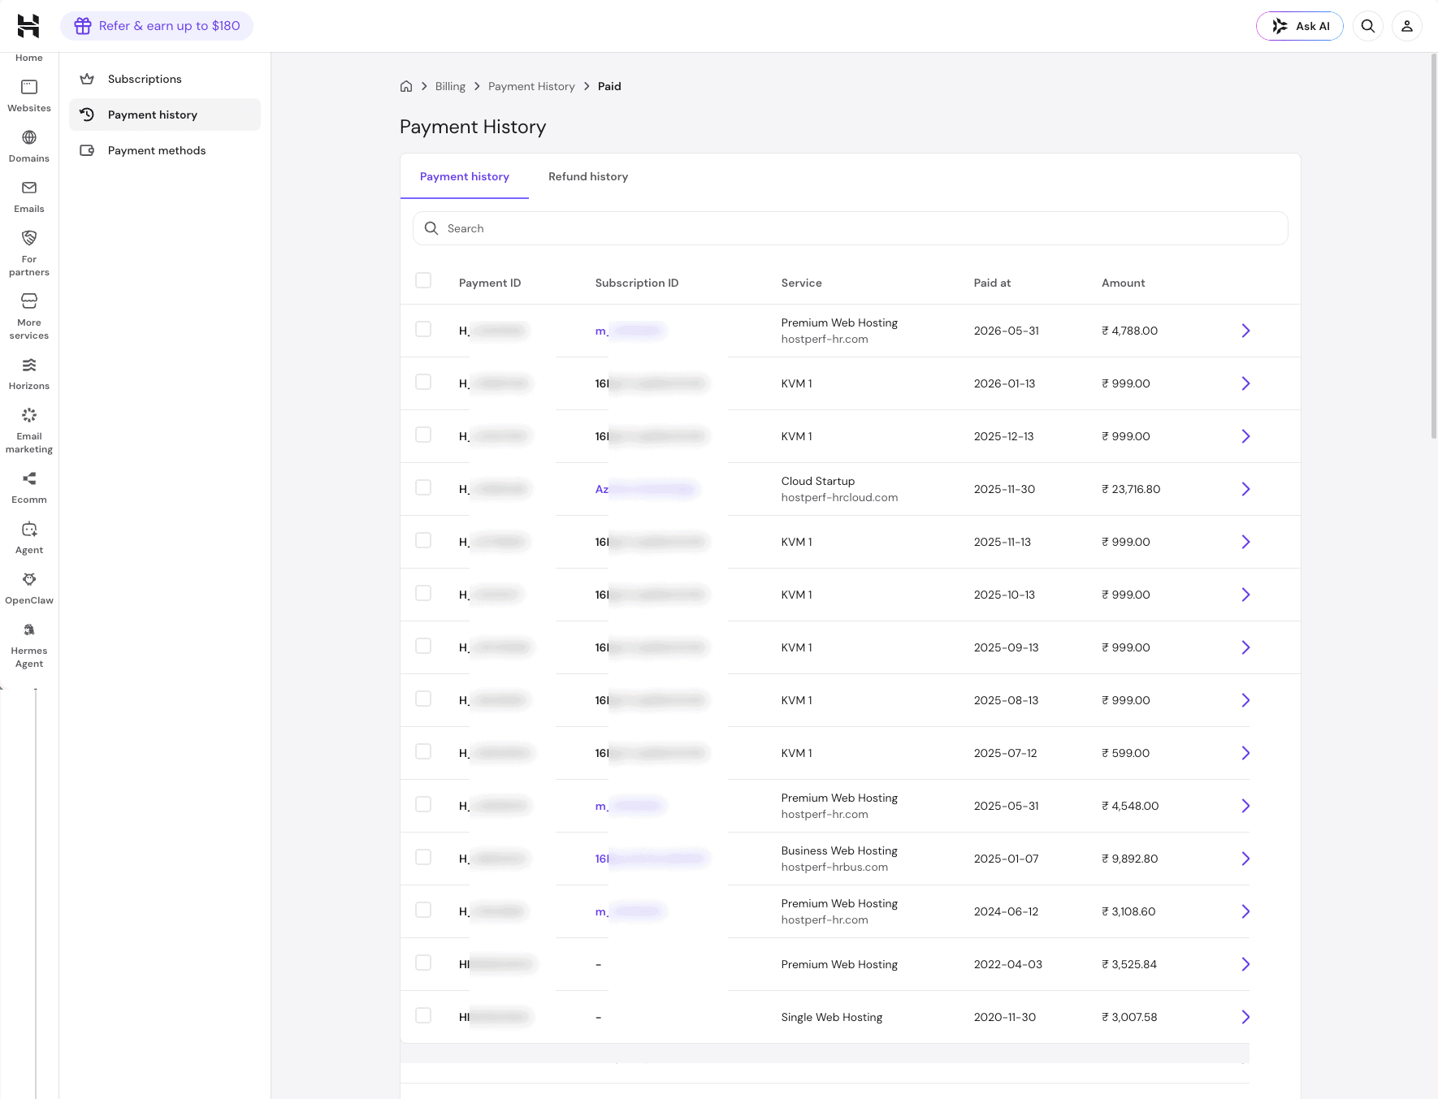Click the hostperf-hrcloud.com service text

[x=839, y=497]
